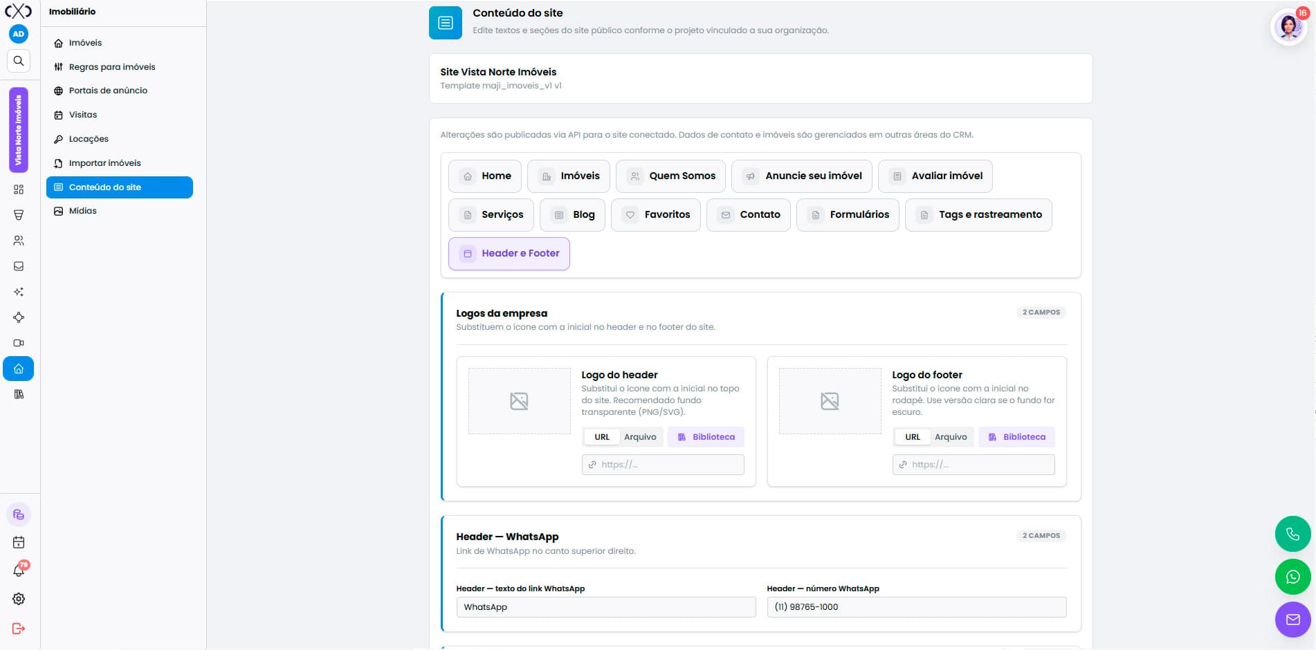Viewport: 1316px width, 650px height.
Task: Go to Imóveis in sidebar menu
Action: 120,43
